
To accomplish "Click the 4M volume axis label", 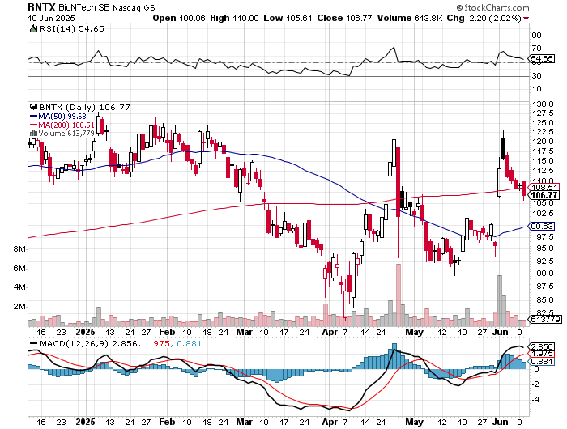I will pyautogui.click(x=19, y=287).
